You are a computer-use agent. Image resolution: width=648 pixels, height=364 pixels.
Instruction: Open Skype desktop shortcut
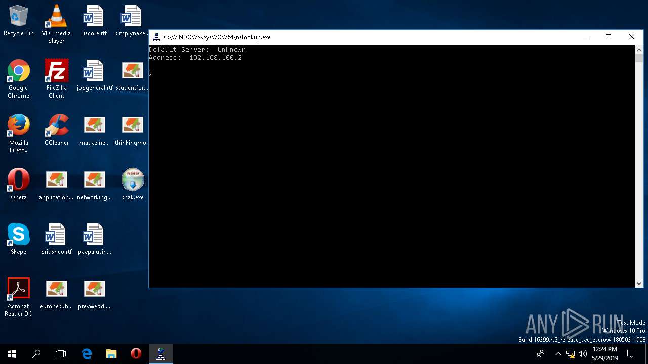(19, 240)
